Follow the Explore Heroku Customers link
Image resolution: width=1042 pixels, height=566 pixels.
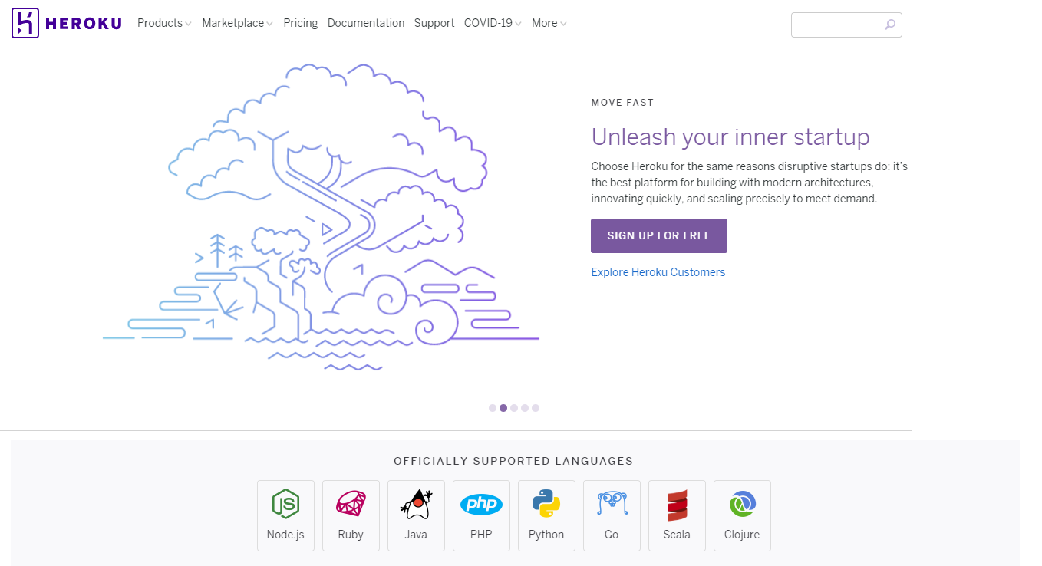(x=658, y=272)
